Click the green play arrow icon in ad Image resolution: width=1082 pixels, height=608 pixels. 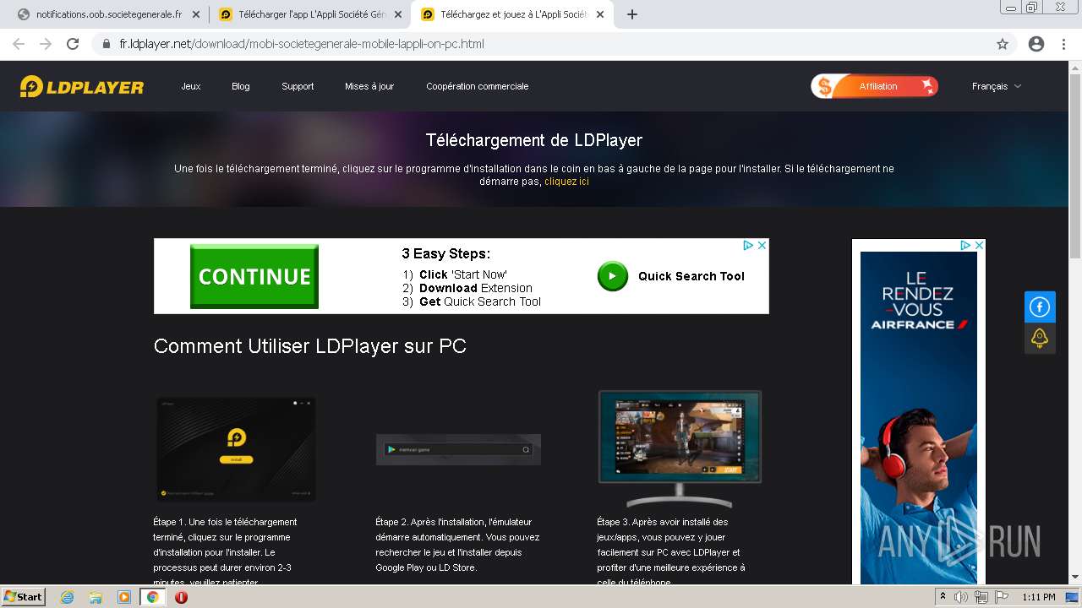pyautogui.click(x=613, y=276)
